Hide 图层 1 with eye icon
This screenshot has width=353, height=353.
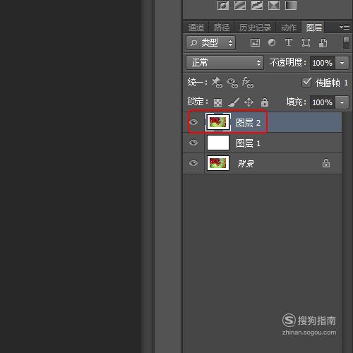tap(193, 143)
